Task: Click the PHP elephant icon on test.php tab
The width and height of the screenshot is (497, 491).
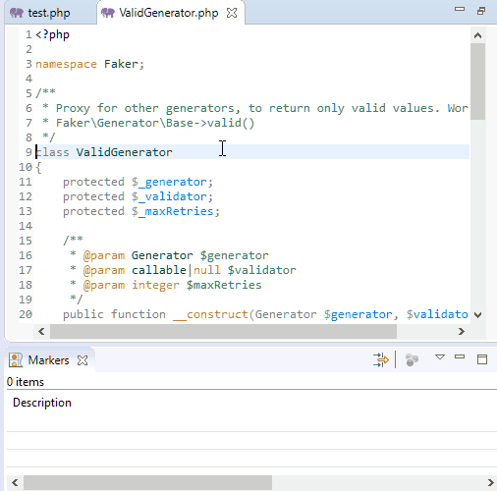Action: point(17,13)
